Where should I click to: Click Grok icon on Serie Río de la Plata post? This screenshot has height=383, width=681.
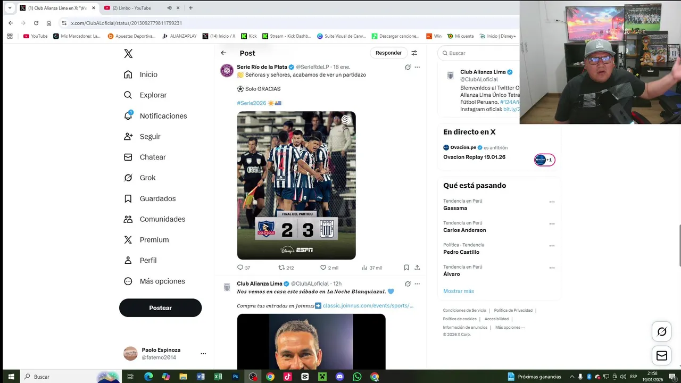click(x=408, y=67)
